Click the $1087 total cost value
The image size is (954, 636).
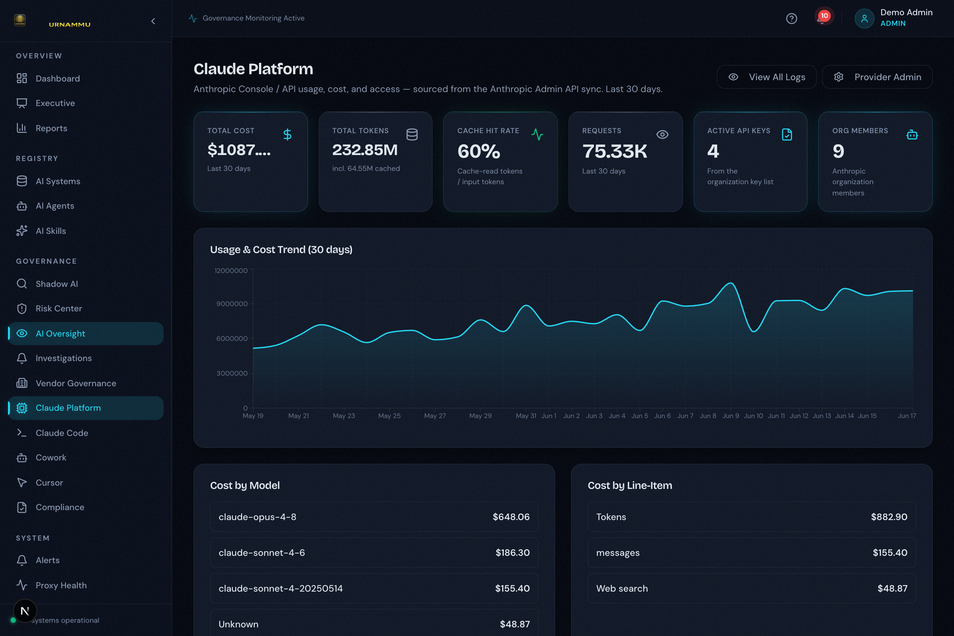click(239, 150)
